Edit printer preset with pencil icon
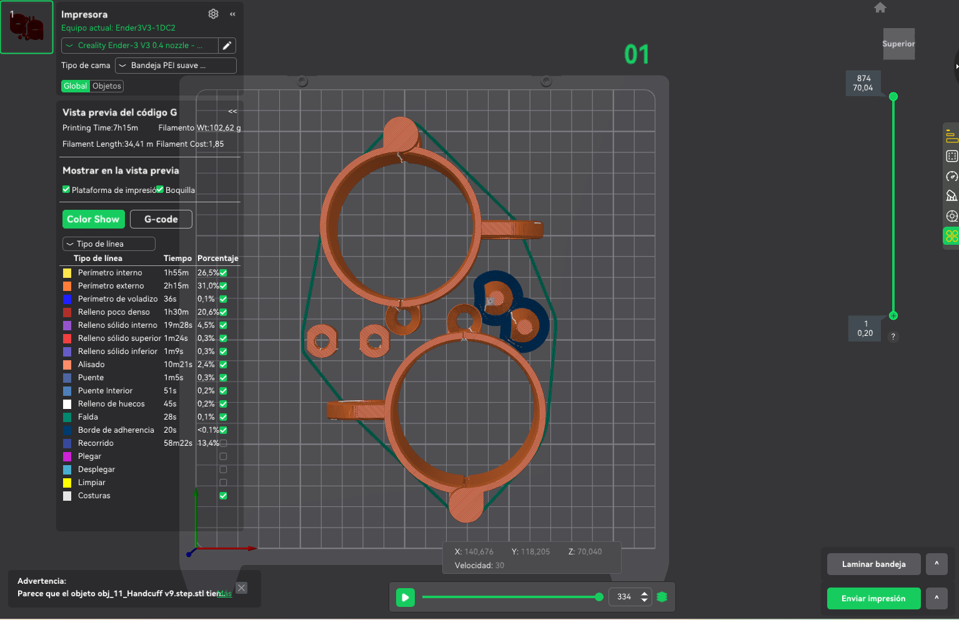959x620 pixels. pyautogui.click(x=227, y=46)
